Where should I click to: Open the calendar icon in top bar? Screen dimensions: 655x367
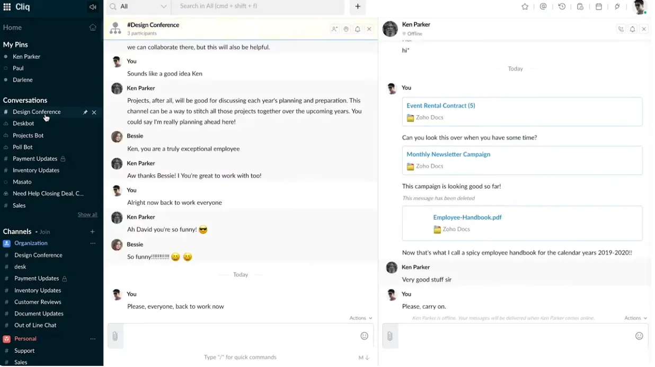(x=599, y=7)
